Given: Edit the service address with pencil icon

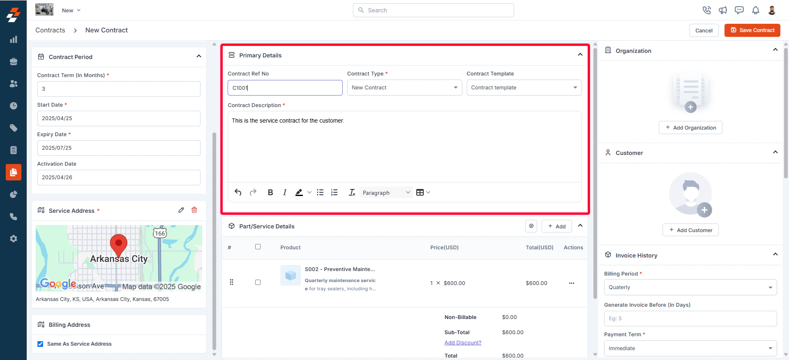Looking at the screenshot, I should 181,210.
